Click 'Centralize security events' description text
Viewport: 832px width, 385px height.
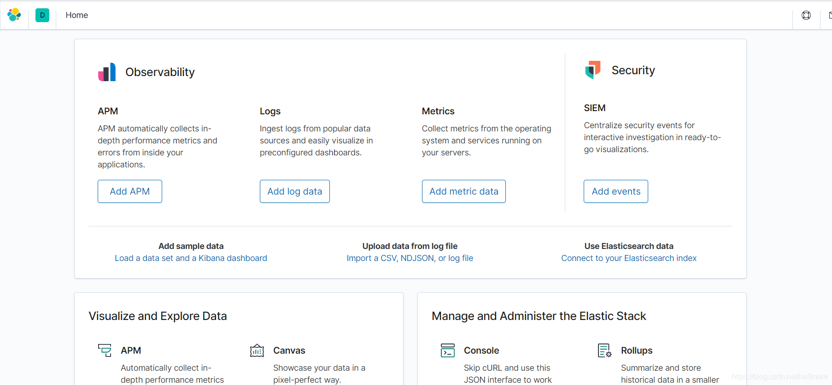[x=652, y=137]
